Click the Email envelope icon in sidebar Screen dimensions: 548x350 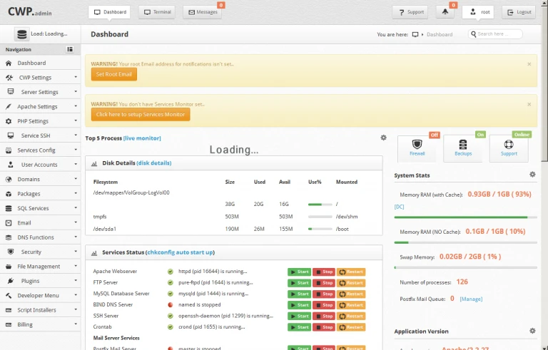coord(9,223)
